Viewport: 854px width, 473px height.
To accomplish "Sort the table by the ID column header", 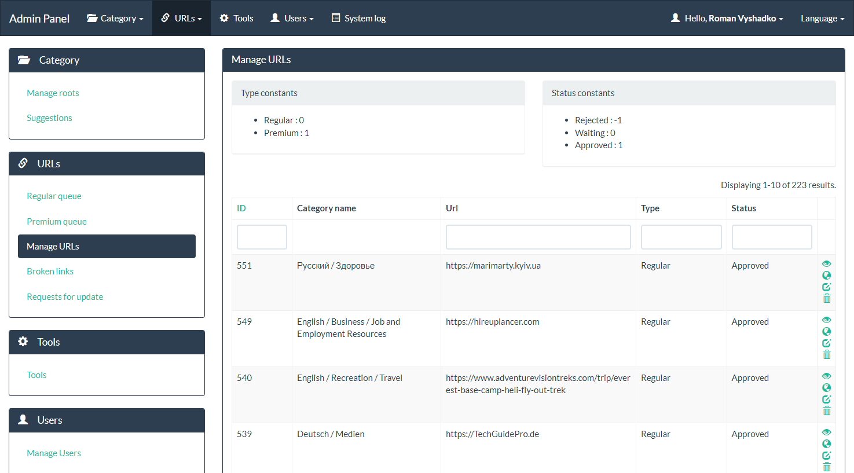I will (x=241, y=208).
